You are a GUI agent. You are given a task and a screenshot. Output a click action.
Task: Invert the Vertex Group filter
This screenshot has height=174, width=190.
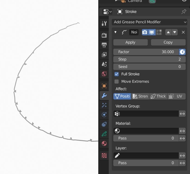point(182,114)
